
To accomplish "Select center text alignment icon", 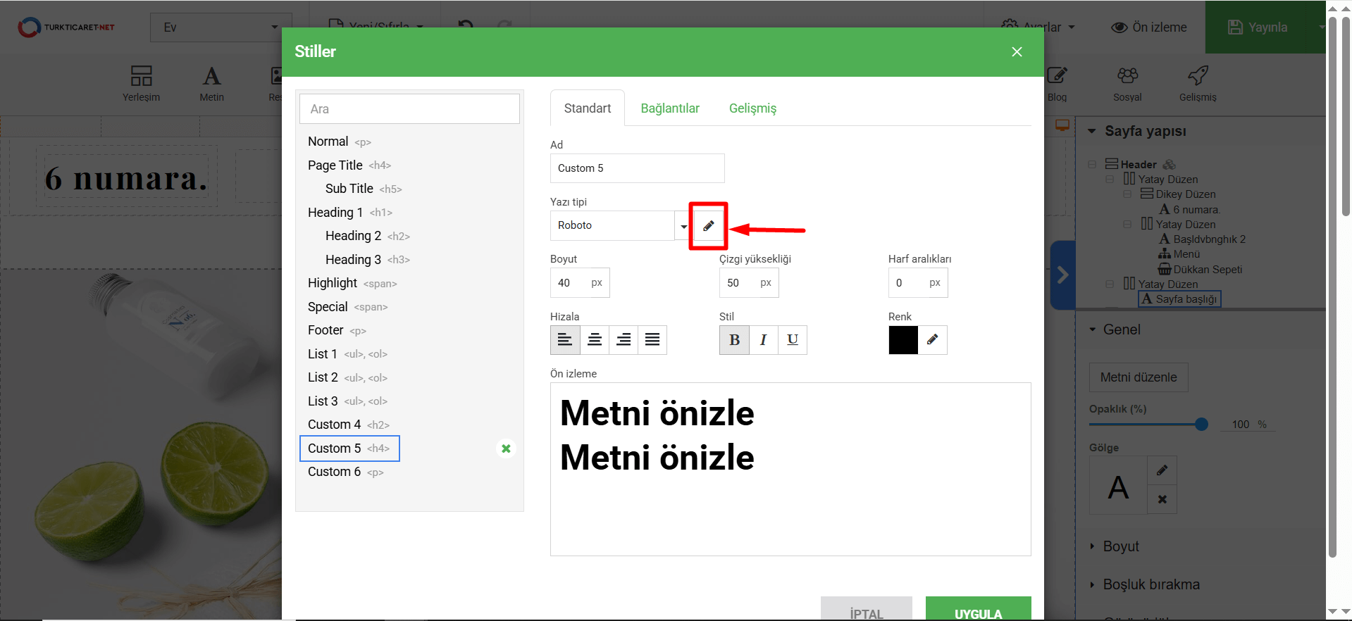I will pyautogui.click(x=595, y=340).
